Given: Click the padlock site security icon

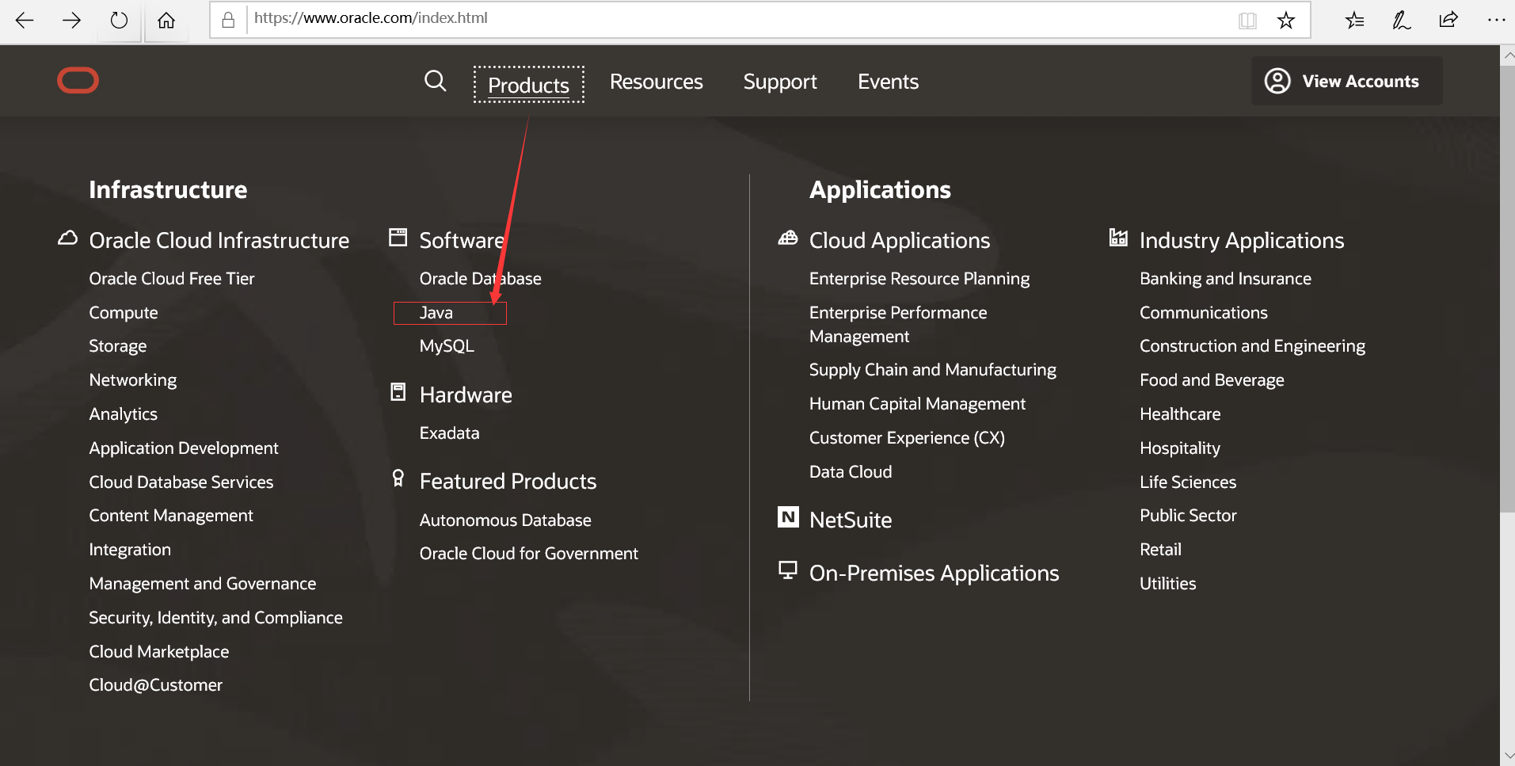Looking at the screenshot, I should coord(228,20).
